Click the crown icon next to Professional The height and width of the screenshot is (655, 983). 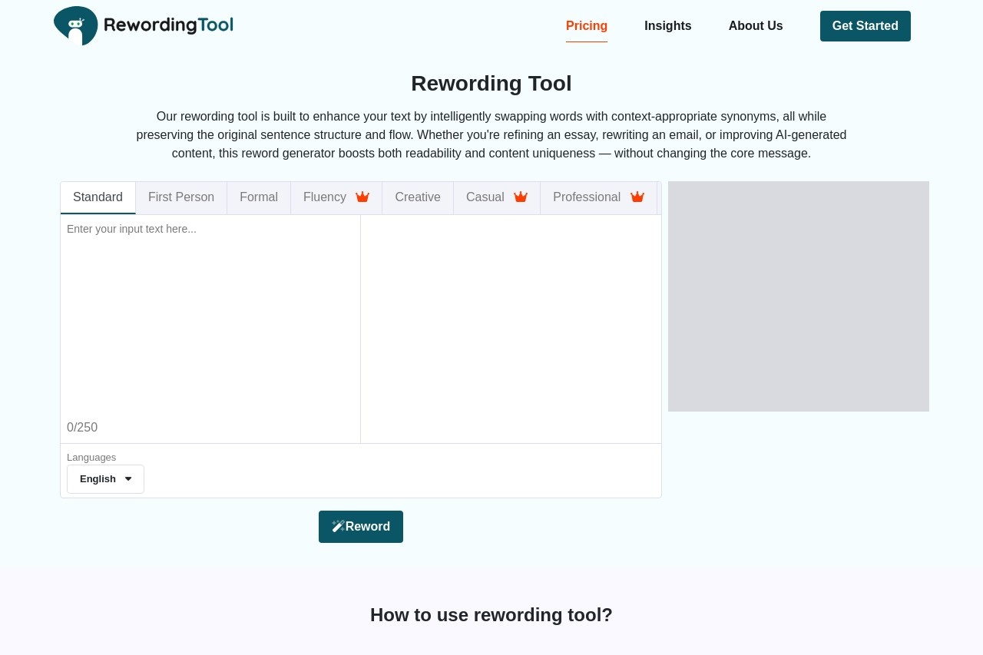pyautogui.click(x=637, y=197)
